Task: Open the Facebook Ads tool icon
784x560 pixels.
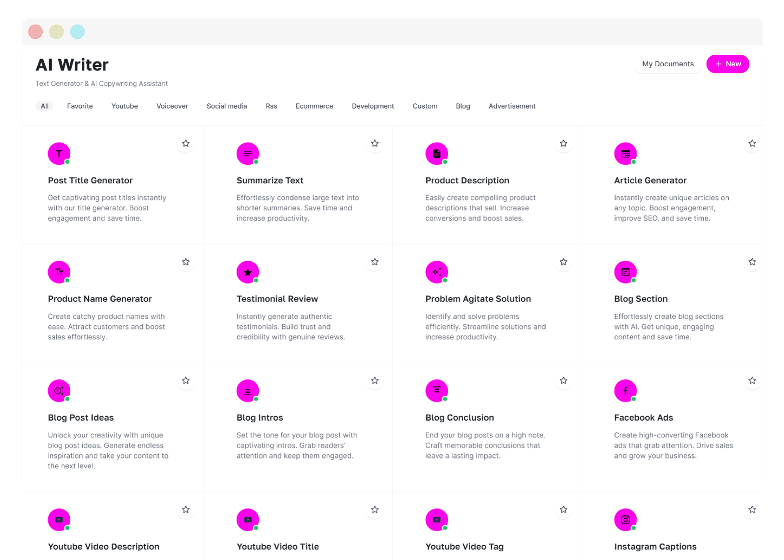Action: 625,390
